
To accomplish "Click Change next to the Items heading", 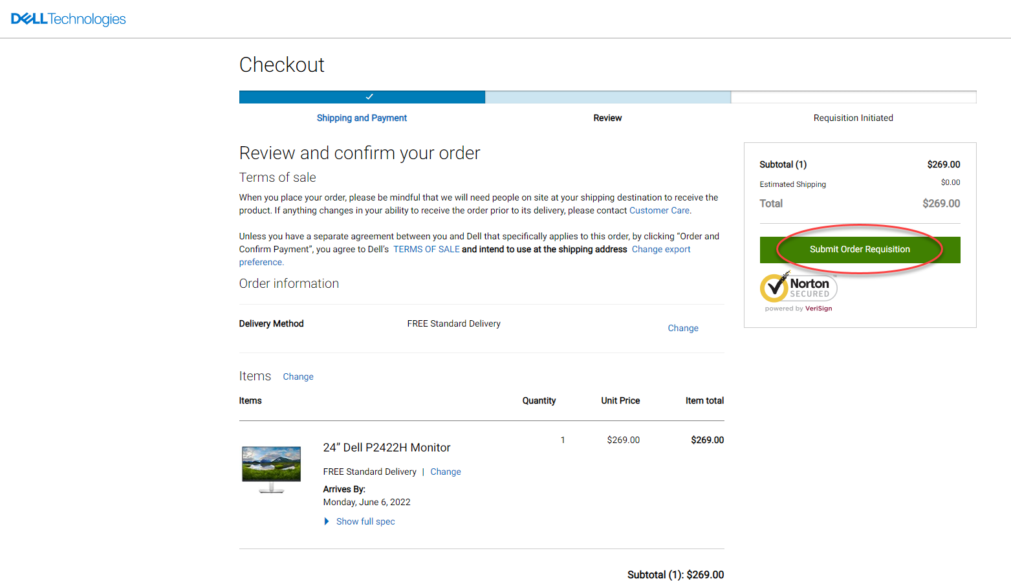I will tap(298, 376).
